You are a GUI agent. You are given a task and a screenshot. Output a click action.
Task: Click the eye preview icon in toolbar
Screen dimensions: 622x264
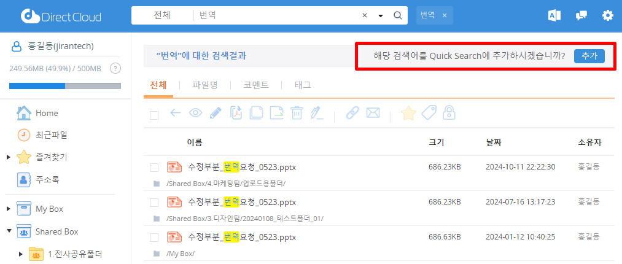(x=195, y=113)
